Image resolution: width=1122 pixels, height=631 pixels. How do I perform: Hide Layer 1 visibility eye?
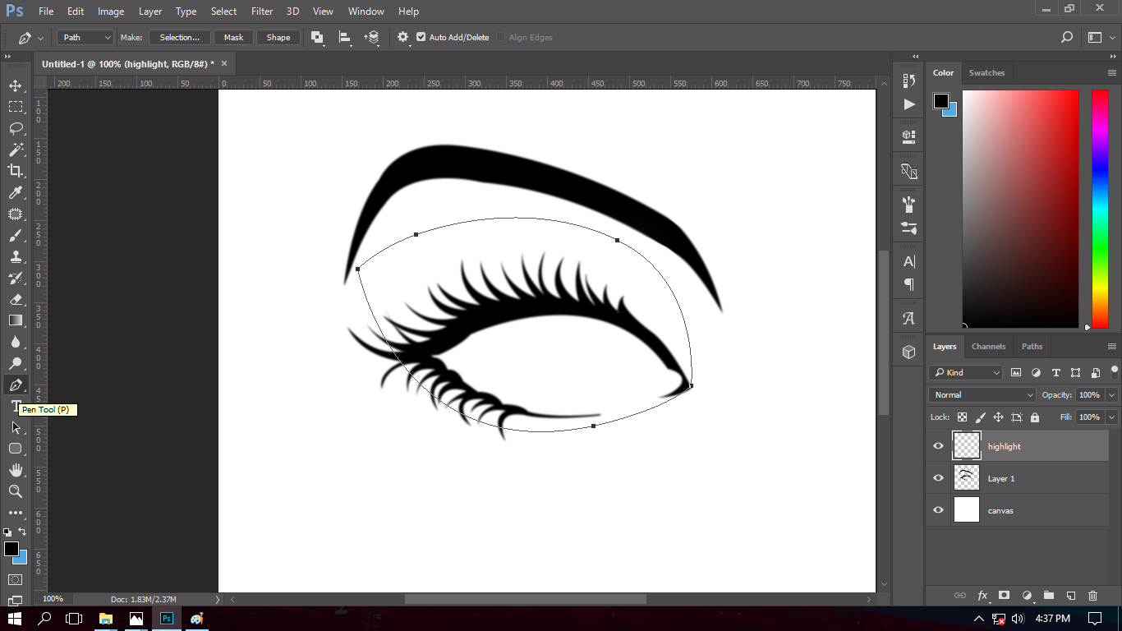point(938,478)
